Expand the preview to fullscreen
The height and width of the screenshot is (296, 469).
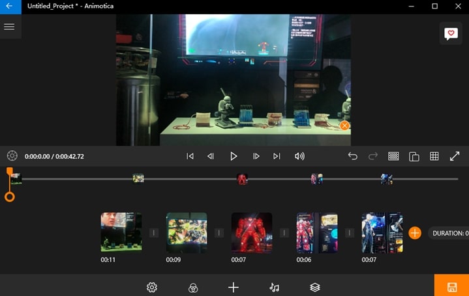[x=455, y=156]
